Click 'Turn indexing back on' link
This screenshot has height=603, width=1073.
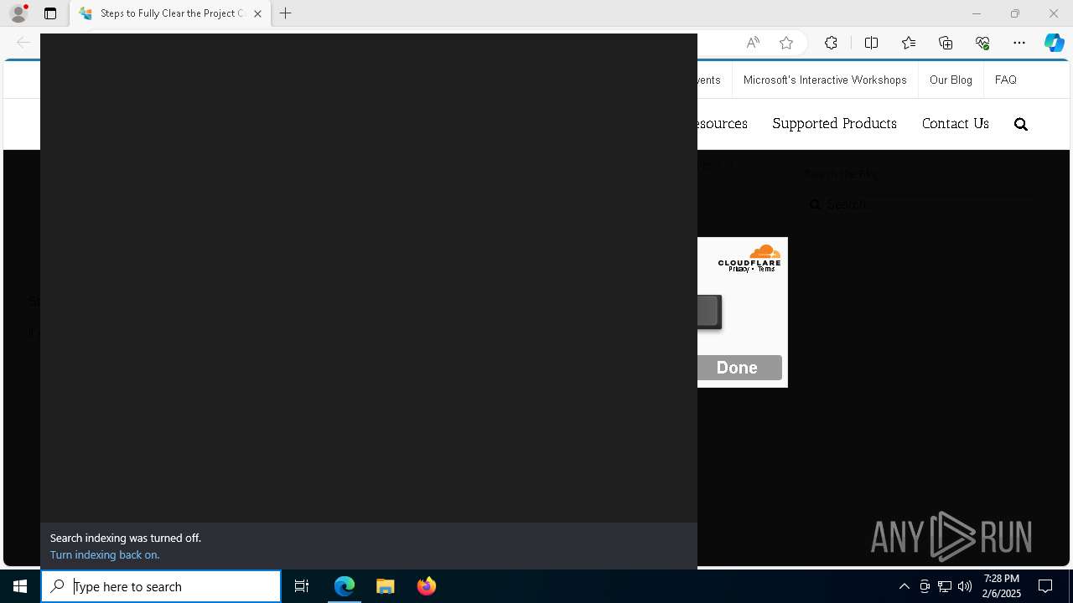click(105, 555)
